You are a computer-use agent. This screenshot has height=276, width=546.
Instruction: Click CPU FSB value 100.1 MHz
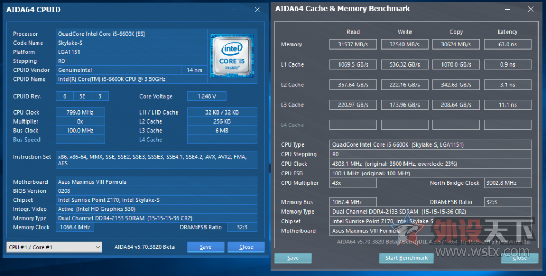[x=430, y=173]
